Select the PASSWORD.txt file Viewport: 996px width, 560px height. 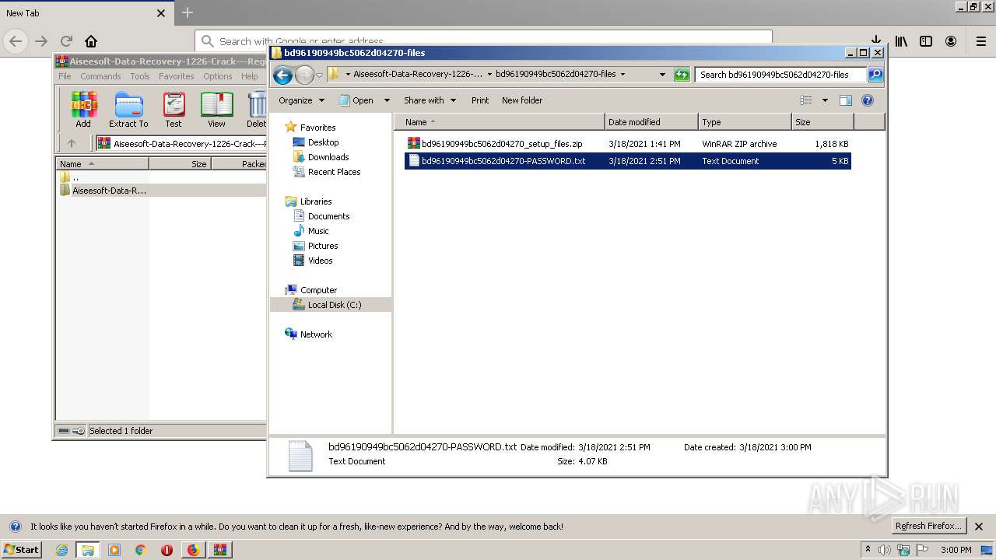point(628,161)
